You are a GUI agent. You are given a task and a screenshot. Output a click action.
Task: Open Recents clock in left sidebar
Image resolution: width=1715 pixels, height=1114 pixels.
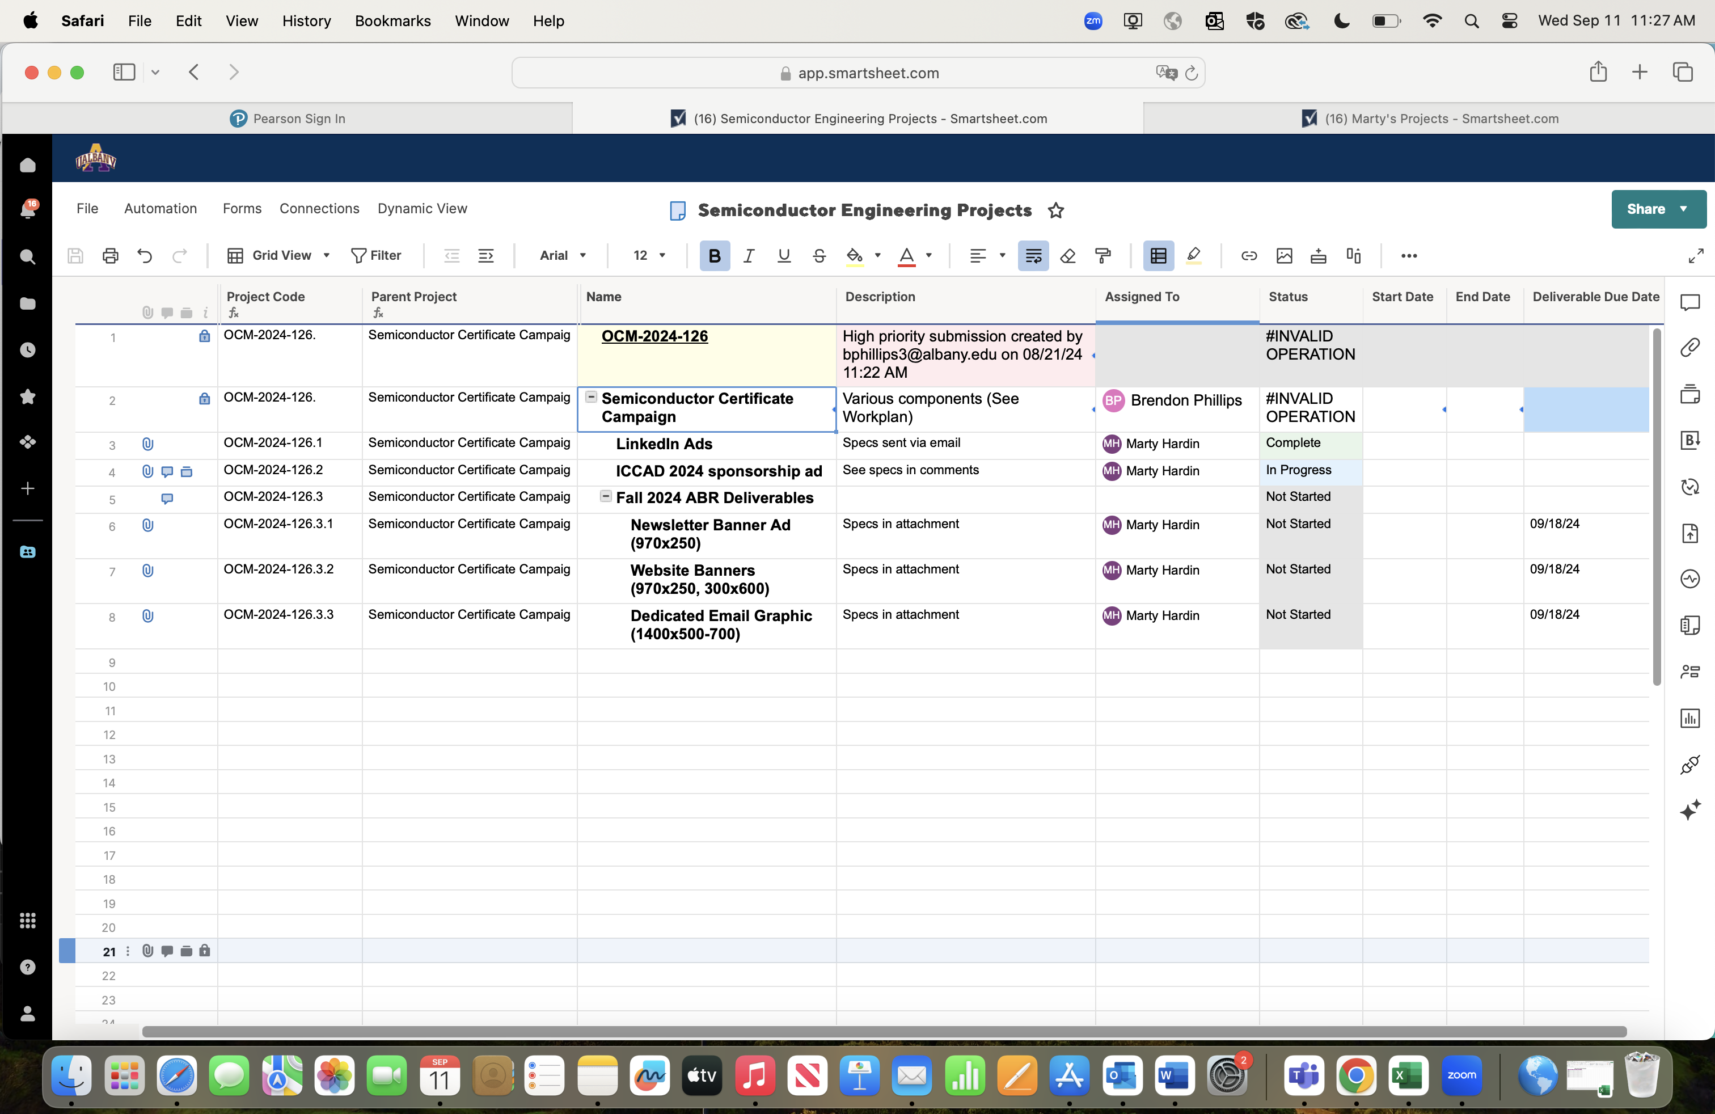point(28,350)
